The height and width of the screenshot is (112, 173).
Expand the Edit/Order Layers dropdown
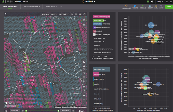point(49,14)
